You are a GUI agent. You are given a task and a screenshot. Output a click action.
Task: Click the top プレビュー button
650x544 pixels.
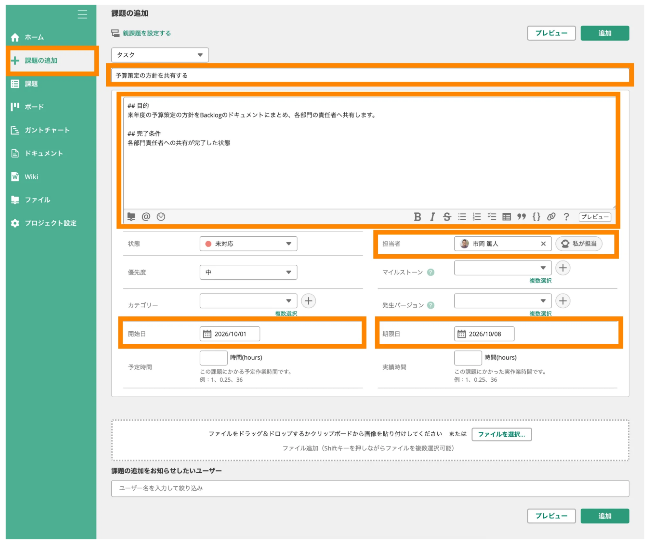(x=551, y=33)
